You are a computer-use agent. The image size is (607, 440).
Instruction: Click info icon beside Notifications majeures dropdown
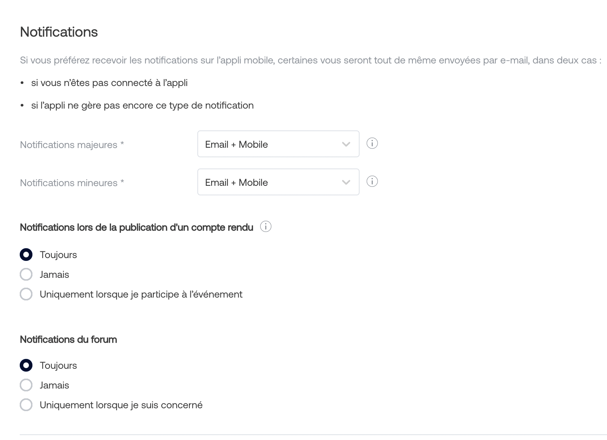(372, 143)
